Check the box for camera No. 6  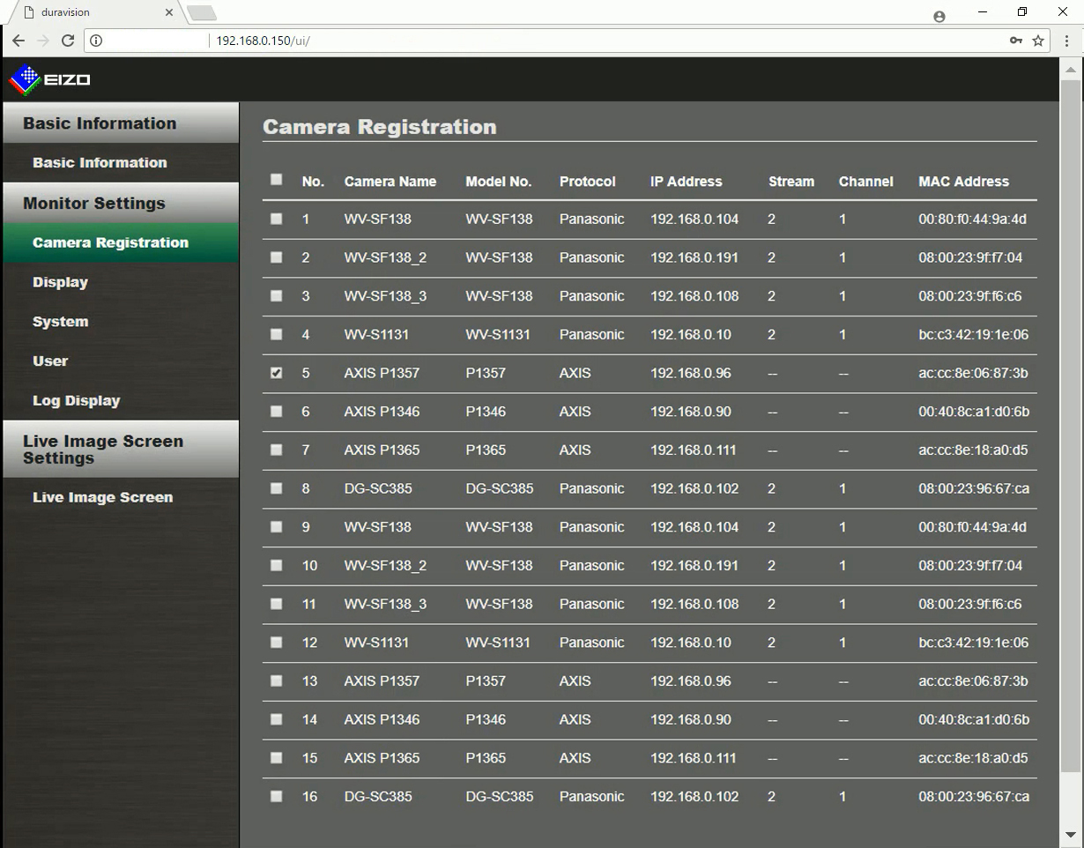coord(277,411)
